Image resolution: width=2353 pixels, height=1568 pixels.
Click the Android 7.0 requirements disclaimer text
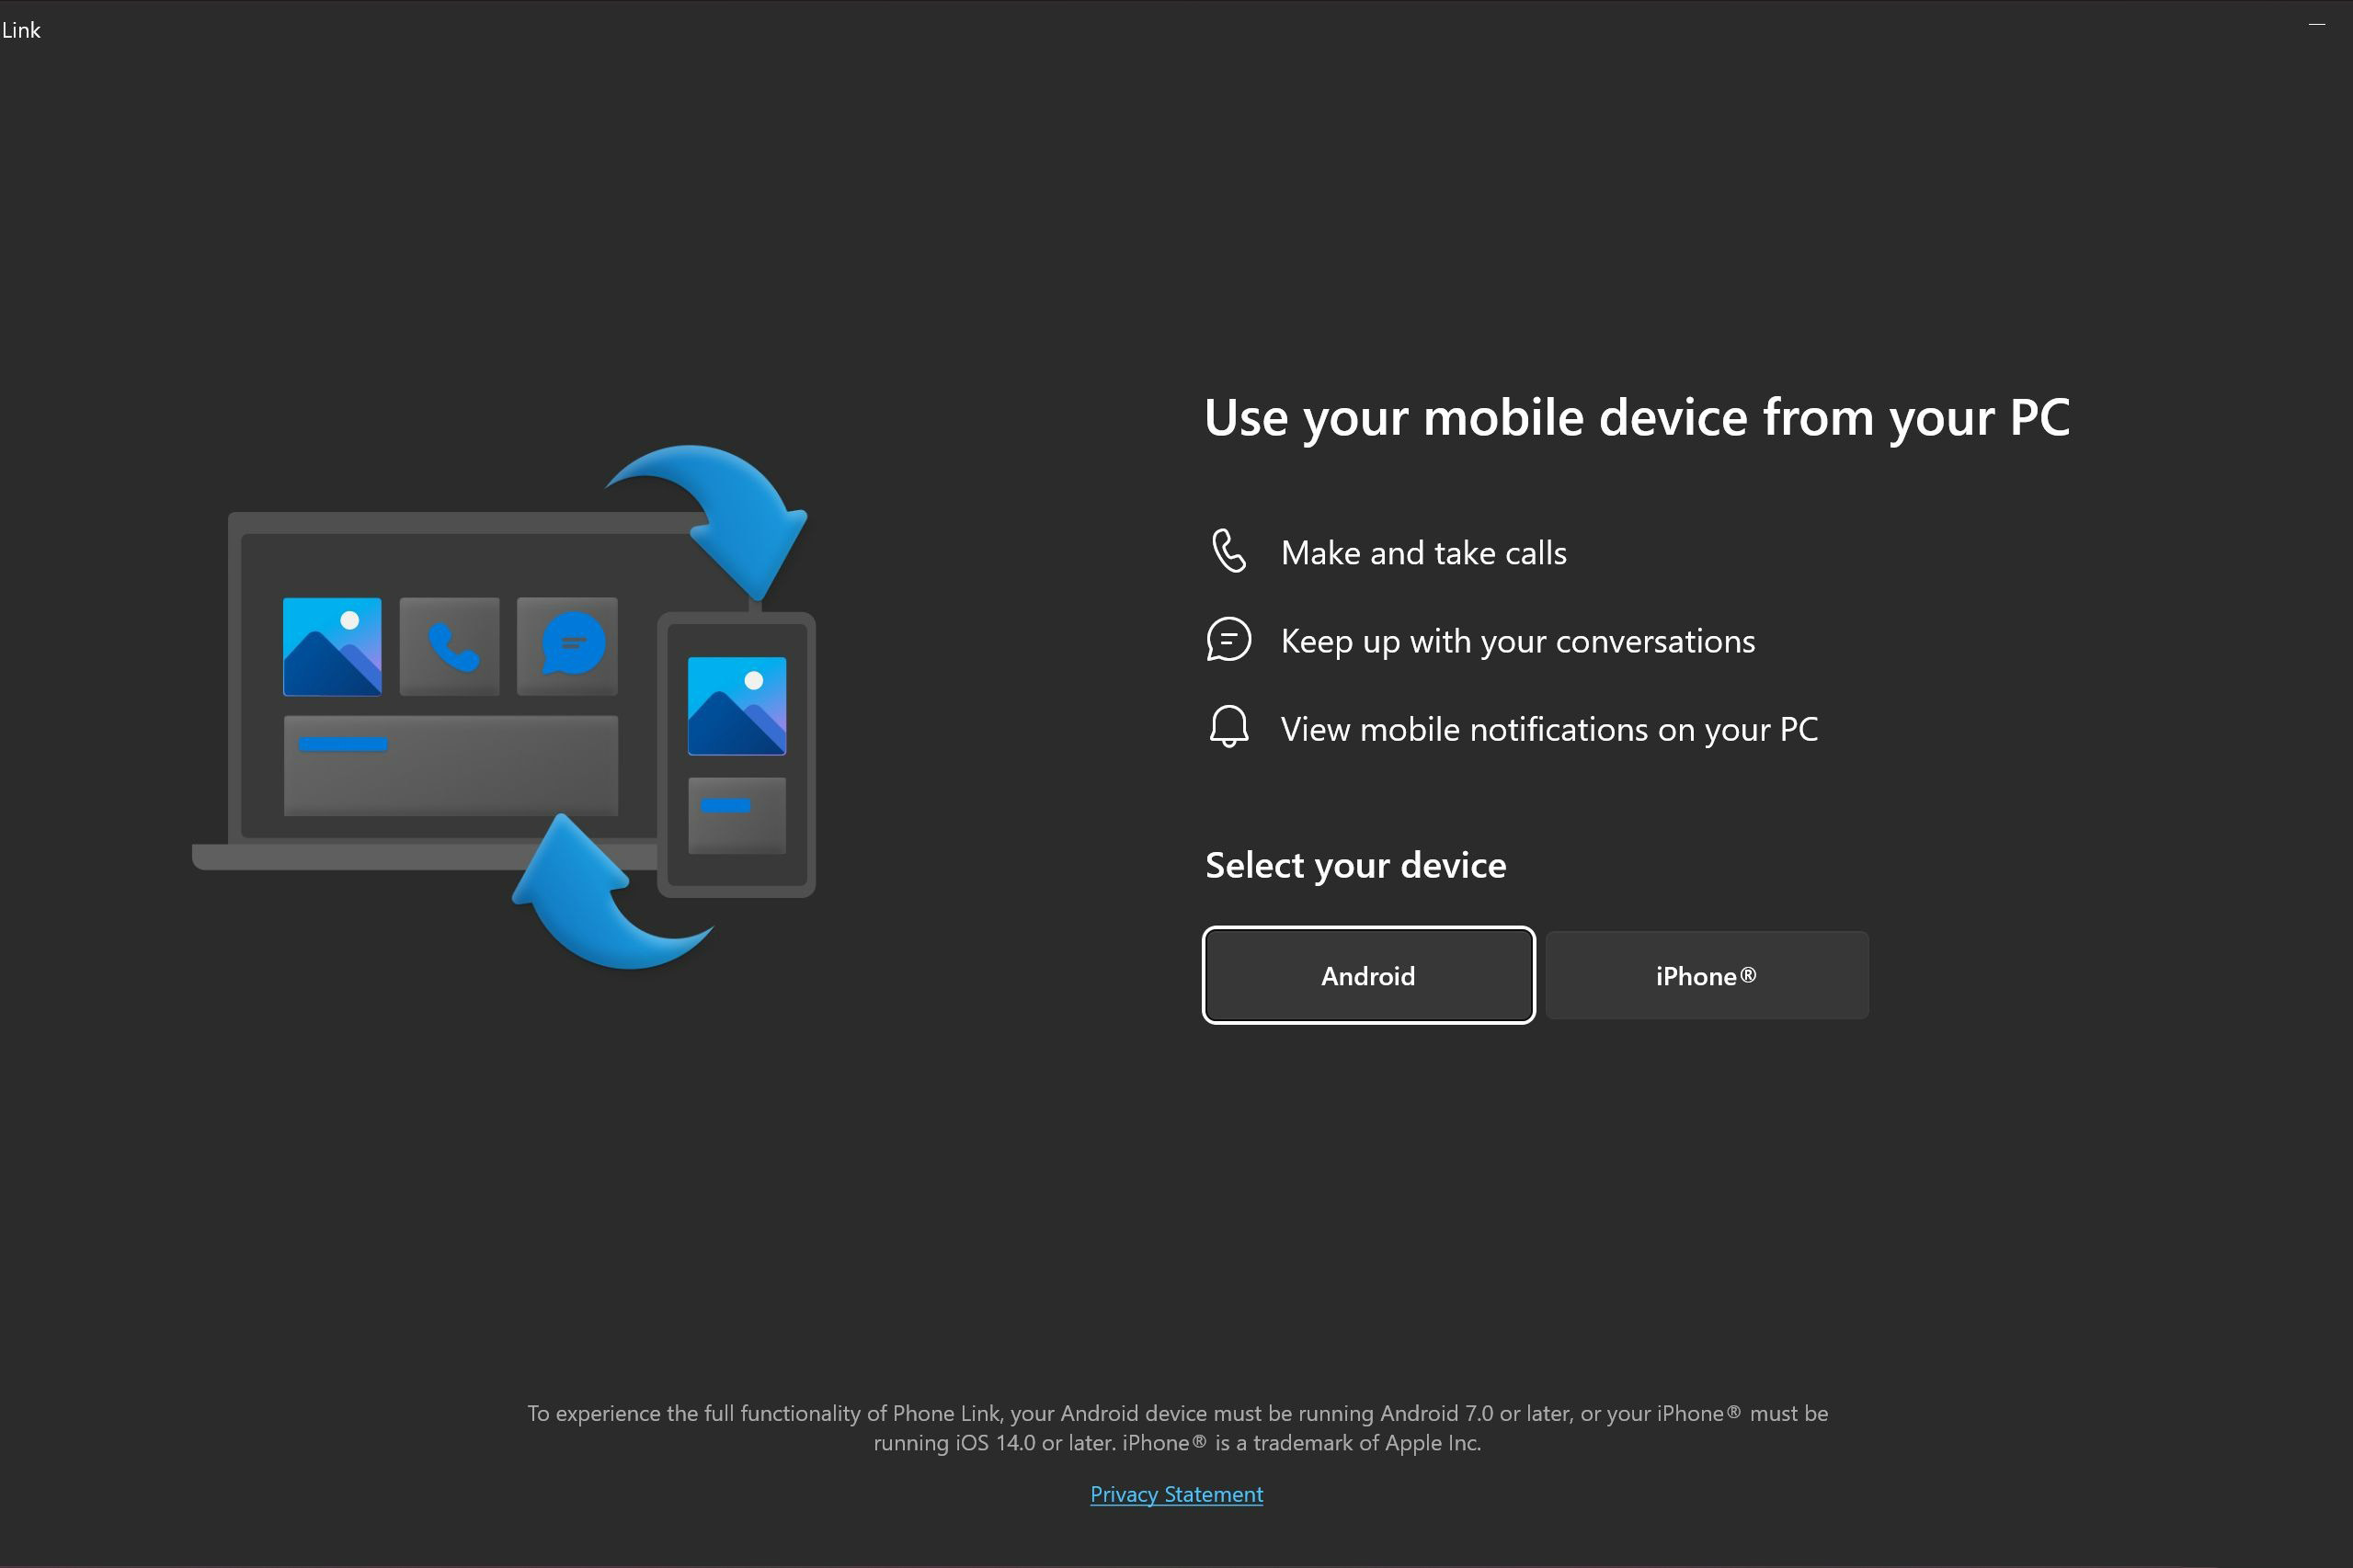(x=1178, y=1427)
